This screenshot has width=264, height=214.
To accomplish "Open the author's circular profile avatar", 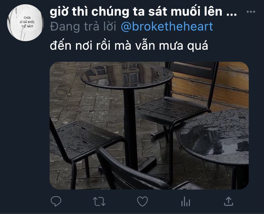I will click(x=25, y=23).
